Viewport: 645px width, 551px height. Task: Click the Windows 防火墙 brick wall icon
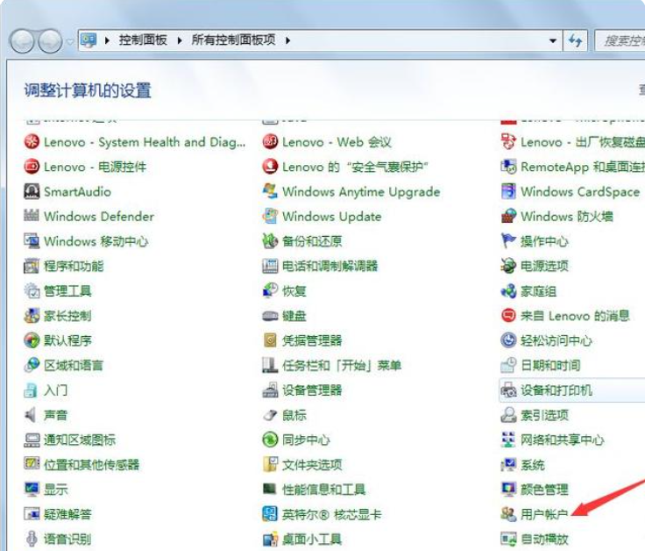coord(508,216)
